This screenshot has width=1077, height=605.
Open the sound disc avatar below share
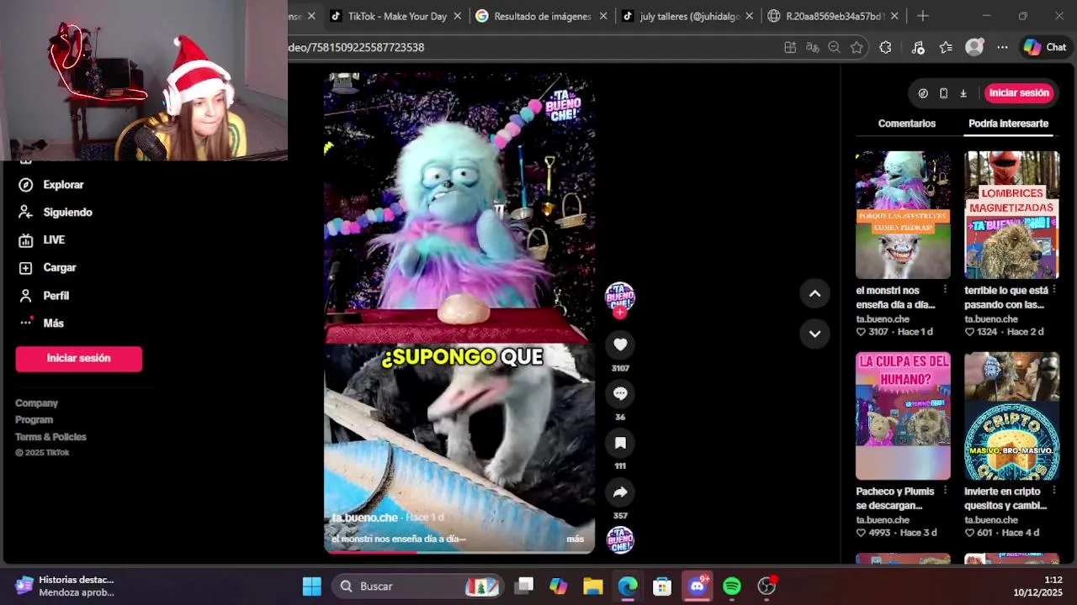[x=620, y=539]
